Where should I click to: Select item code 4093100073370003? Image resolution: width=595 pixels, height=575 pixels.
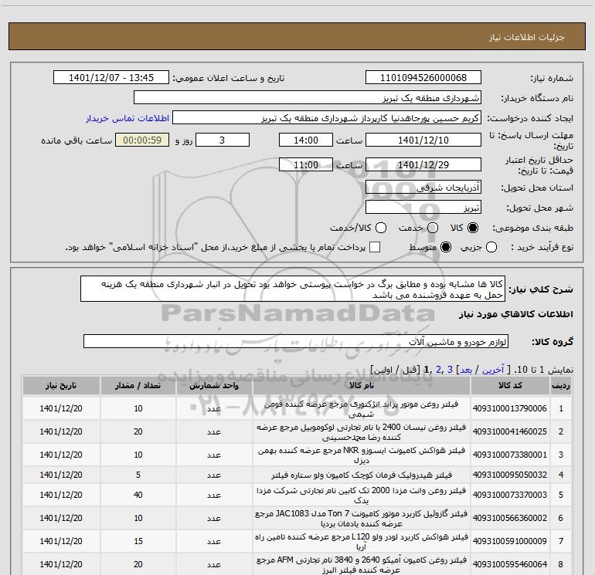coord(510,495)
